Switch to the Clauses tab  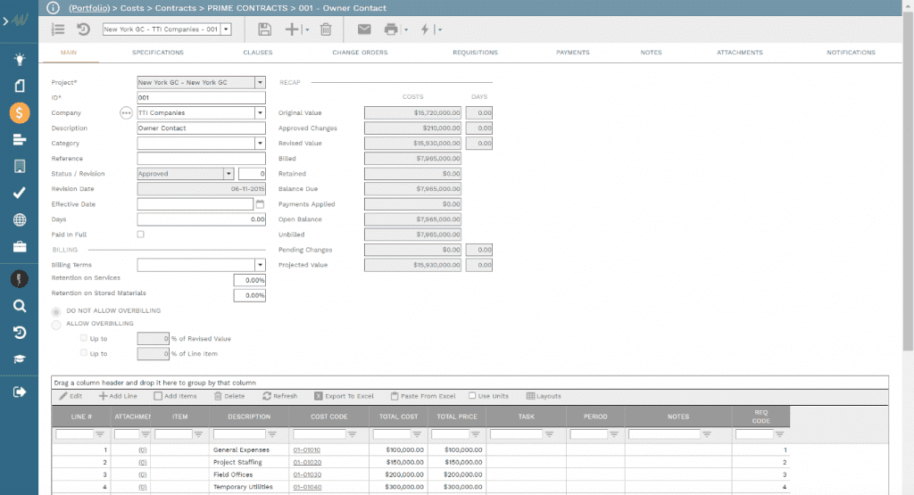[x=258, y=53]
